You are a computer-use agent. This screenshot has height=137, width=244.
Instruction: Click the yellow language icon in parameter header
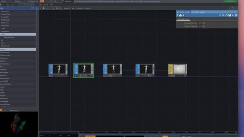pyautogui.click(x=230, y=15)
